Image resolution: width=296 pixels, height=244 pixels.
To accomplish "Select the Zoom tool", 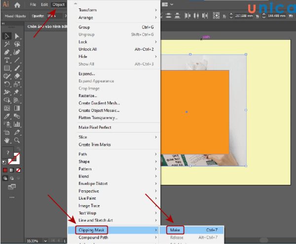I will point(17,140).
